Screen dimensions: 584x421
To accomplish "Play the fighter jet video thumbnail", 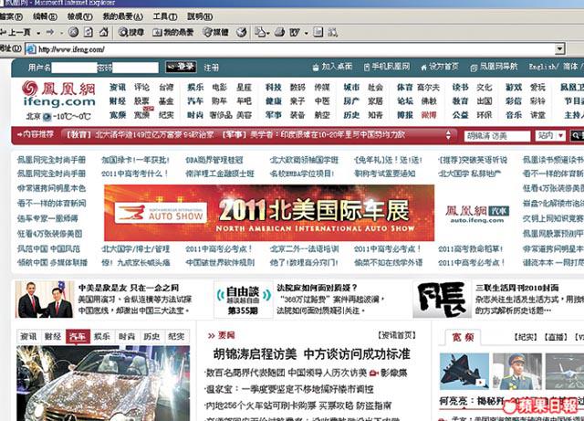I will (x=464, y=371).
